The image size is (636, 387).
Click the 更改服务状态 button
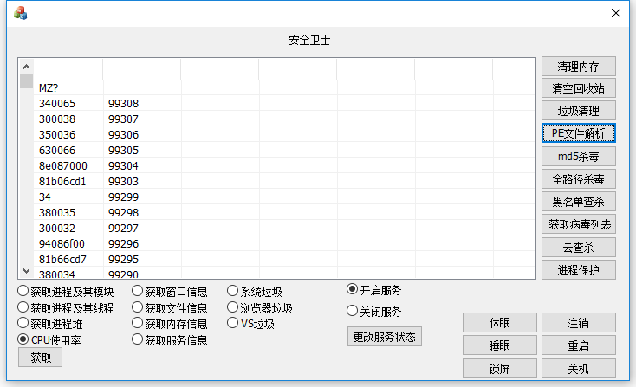[x=384, y=337]
